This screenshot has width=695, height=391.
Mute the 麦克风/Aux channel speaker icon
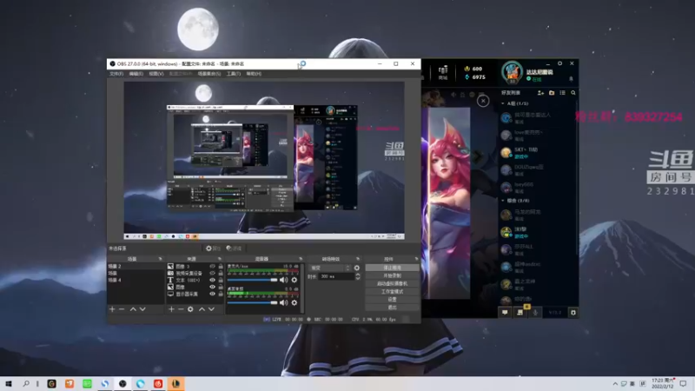coord(284,280)
